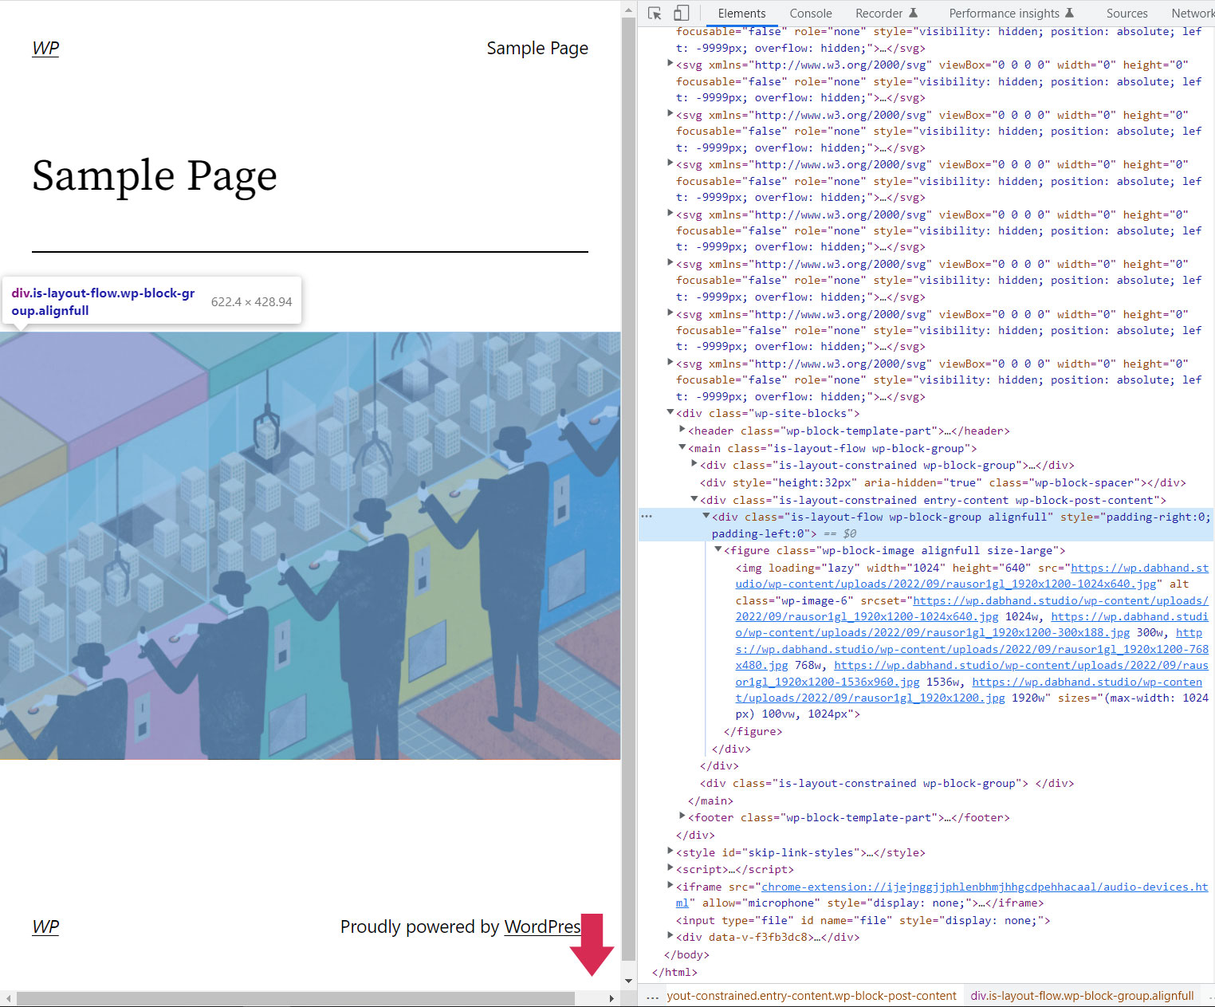Open the ellipsis menu on the selected div node

click(647, 516)
